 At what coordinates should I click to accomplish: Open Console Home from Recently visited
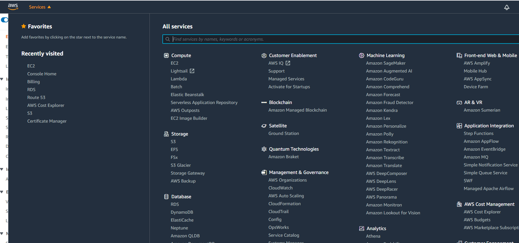click(x=42, y=74)
